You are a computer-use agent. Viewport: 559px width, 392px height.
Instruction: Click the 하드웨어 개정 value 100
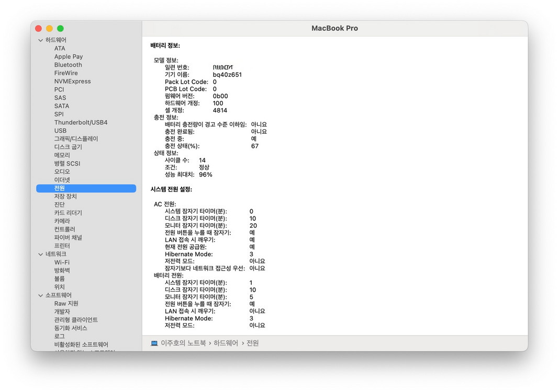pos(218,103)
